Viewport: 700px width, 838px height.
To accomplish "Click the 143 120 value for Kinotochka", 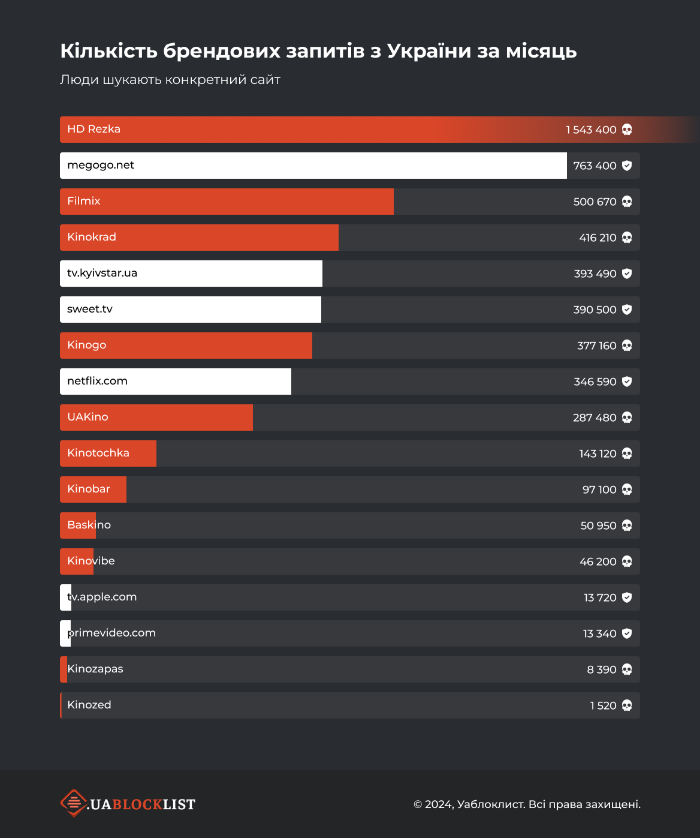I will click(598, 453).
